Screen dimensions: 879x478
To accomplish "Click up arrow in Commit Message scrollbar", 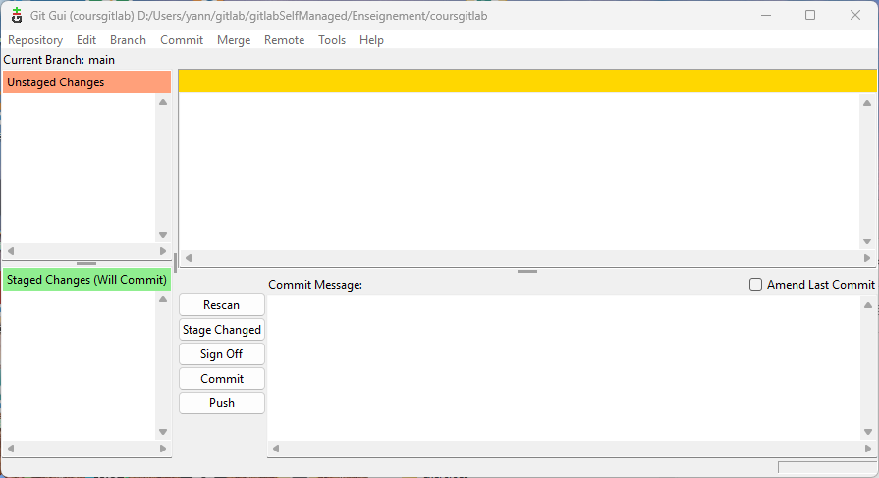I will tap(868, 305).
